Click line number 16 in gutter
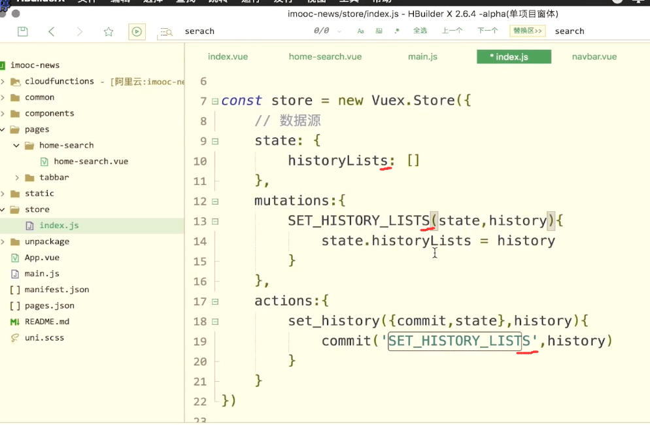 point(200,282)
